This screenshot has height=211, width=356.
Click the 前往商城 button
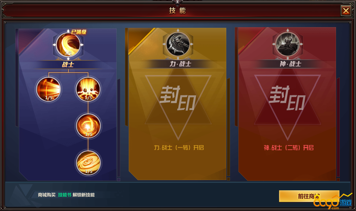[309, 196]
